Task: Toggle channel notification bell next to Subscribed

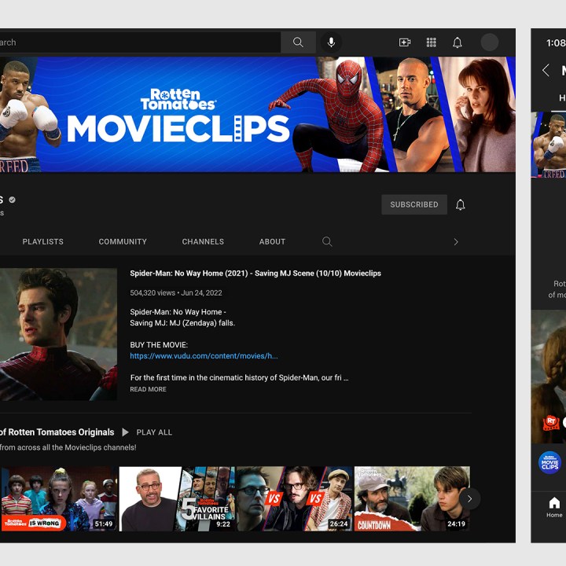Action: point(460,204)
